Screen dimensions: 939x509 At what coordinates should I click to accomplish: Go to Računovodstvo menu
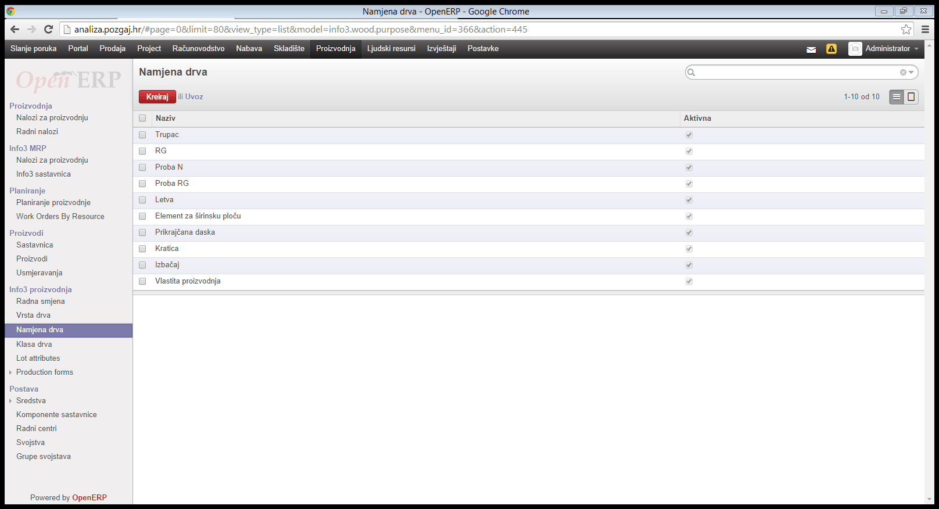pyautogui.click(x=198, y=49)
